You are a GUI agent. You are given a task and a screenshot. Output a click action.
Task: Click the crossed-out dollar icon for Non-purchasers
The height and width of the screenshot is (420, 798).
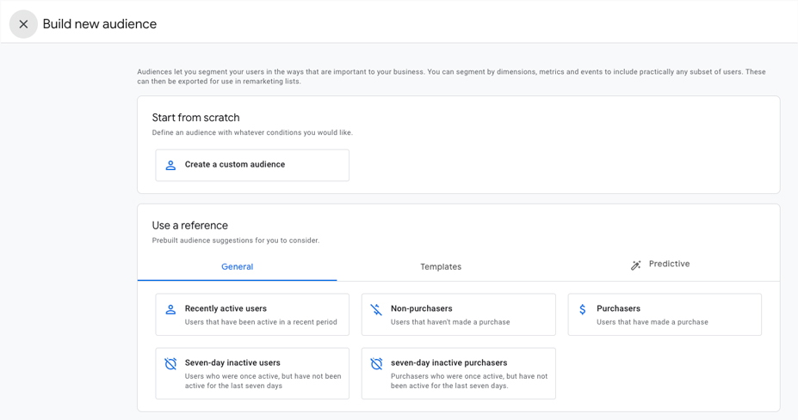376,309
